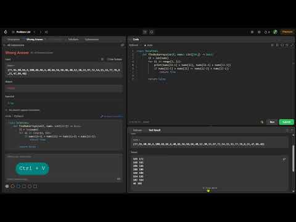Click the LeetCode logo icon
This screenshot has height=222, width=296.
(x=6, y=32)
